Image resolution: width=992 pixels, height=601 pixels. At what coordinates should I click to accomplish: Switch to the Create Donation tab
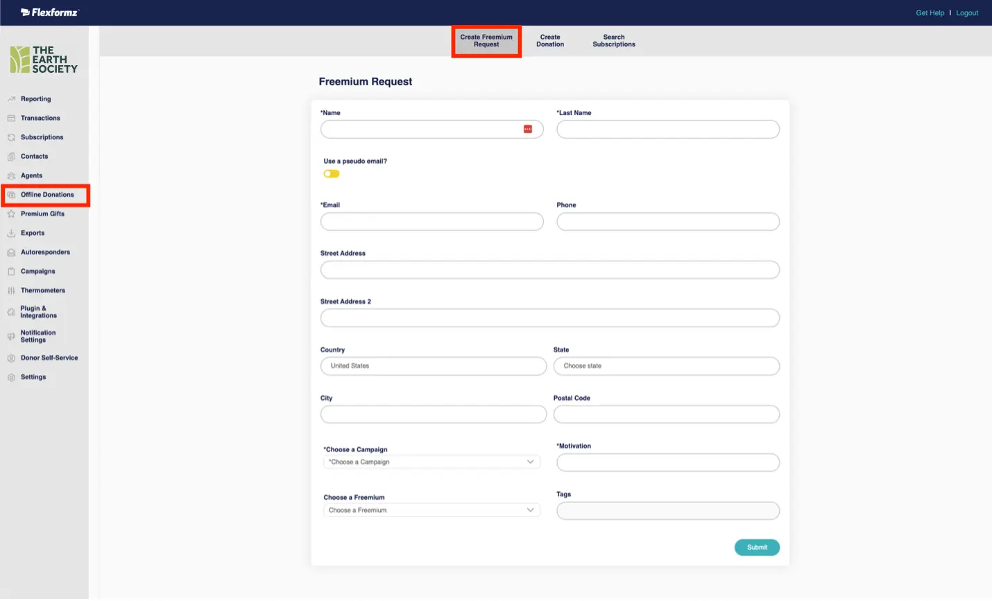[x=550, y=41]
